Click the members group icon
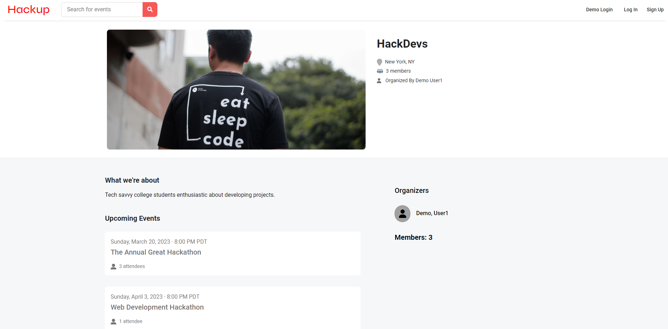668x329 pixels. tap(380, 71)
